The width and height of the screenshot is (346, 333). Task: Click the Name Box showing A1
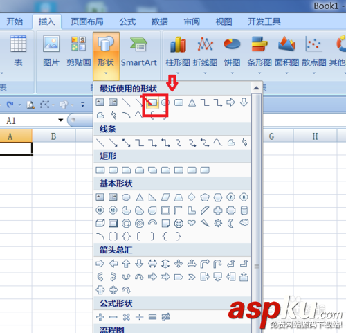29,120
